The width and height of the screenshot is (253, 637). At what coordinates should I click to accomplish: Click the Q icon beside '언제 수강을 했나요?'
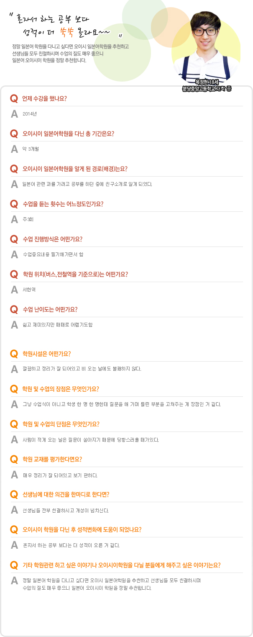click(14, 99)
